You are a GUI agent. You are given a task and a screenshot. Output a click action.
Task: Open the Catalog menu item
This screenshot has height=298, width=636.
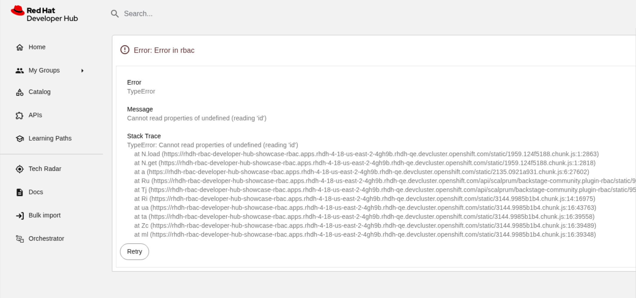[x=39, y=92]
